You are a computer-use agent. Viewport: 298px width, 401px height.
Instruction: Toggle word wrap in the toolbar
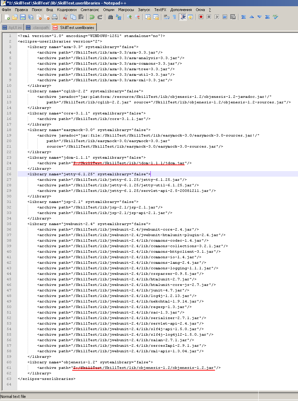[x=166, y=17]
